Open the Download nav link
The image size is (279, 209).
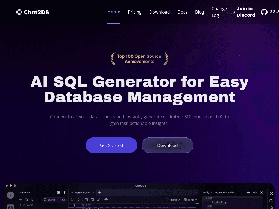click(159, 12)
